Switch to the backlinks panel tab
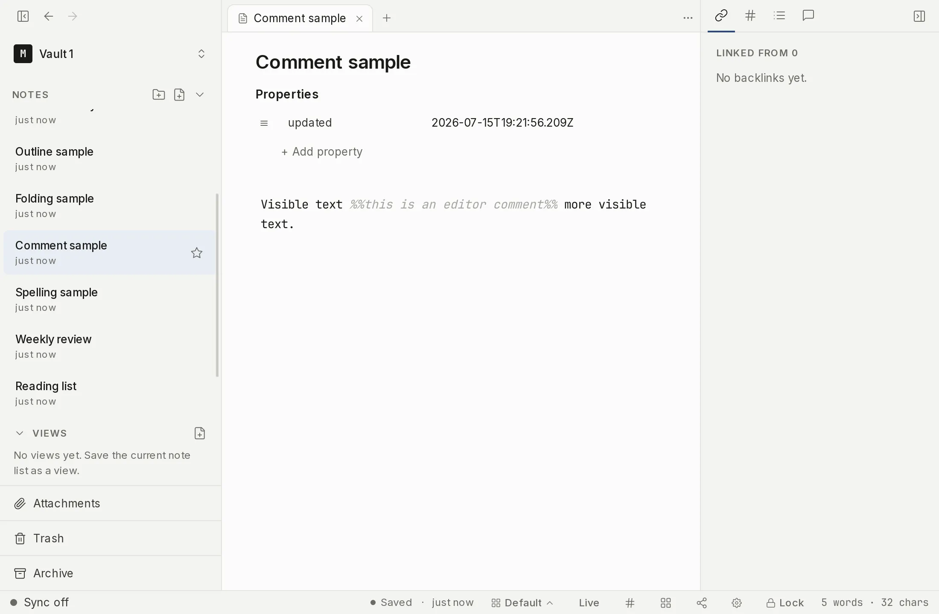The image size is (939, 614). point(721,16)
